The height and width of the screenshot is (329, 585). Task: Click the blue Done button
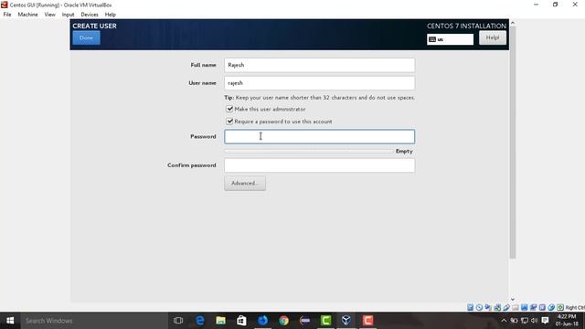click(x=86, y=37)
